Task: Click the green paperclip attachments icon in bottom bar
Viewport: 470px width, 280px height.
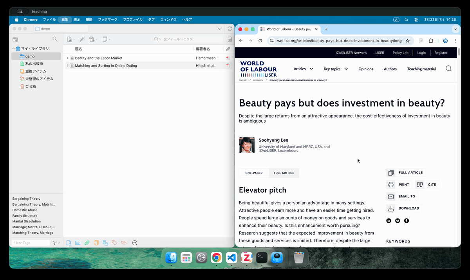Action: [87, 243]
